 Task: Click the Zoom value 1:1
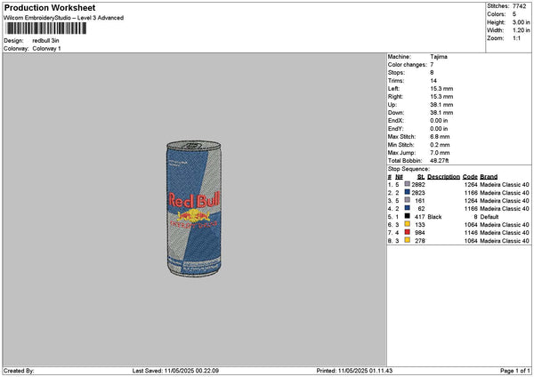tap(516, 38)
